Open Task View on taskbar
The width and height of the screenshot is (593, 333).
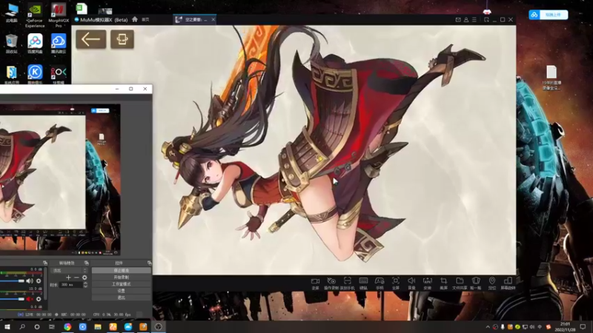pyautogui.click(x=52, y=326)
